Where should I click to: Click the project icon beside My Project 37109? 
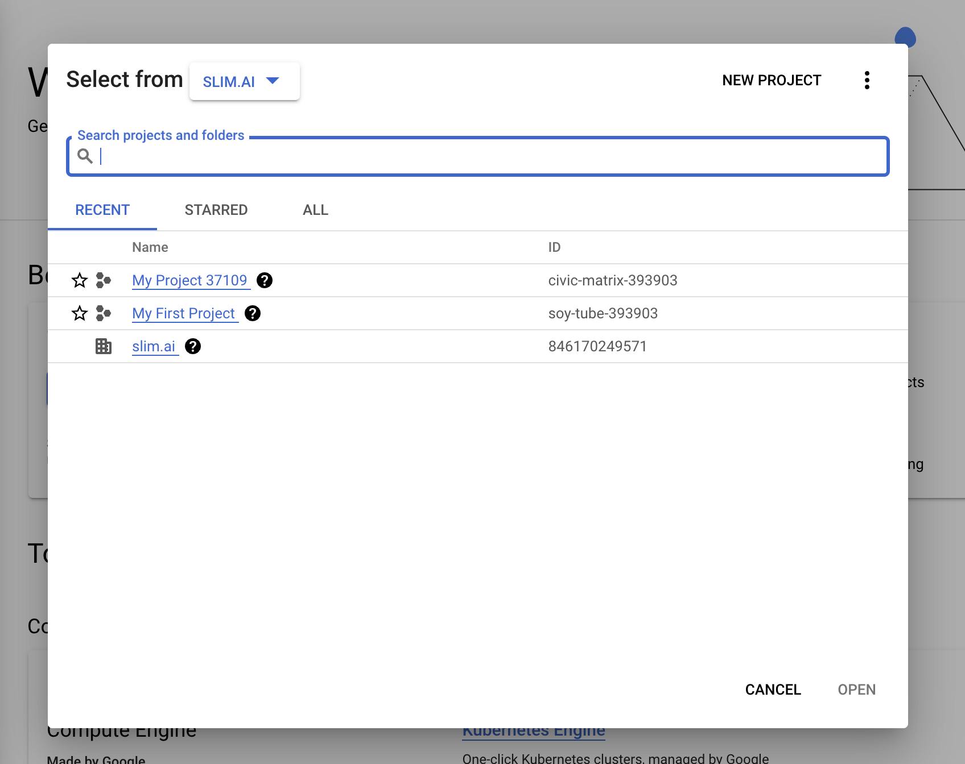coord(104,280)
